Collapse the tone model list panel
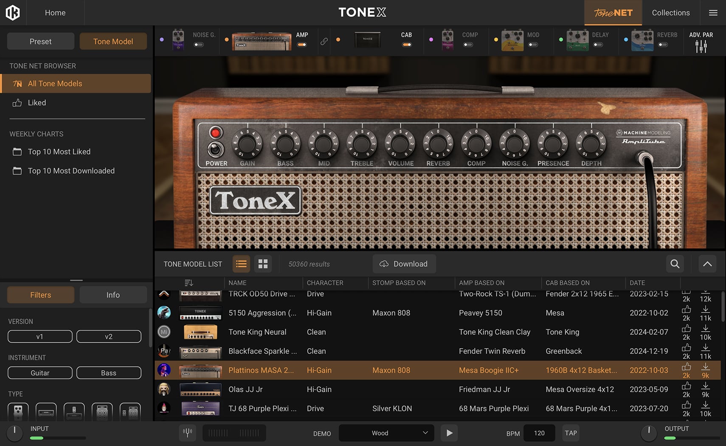Image resolution: width=726 pixels, height=446 pixels. 707,264
